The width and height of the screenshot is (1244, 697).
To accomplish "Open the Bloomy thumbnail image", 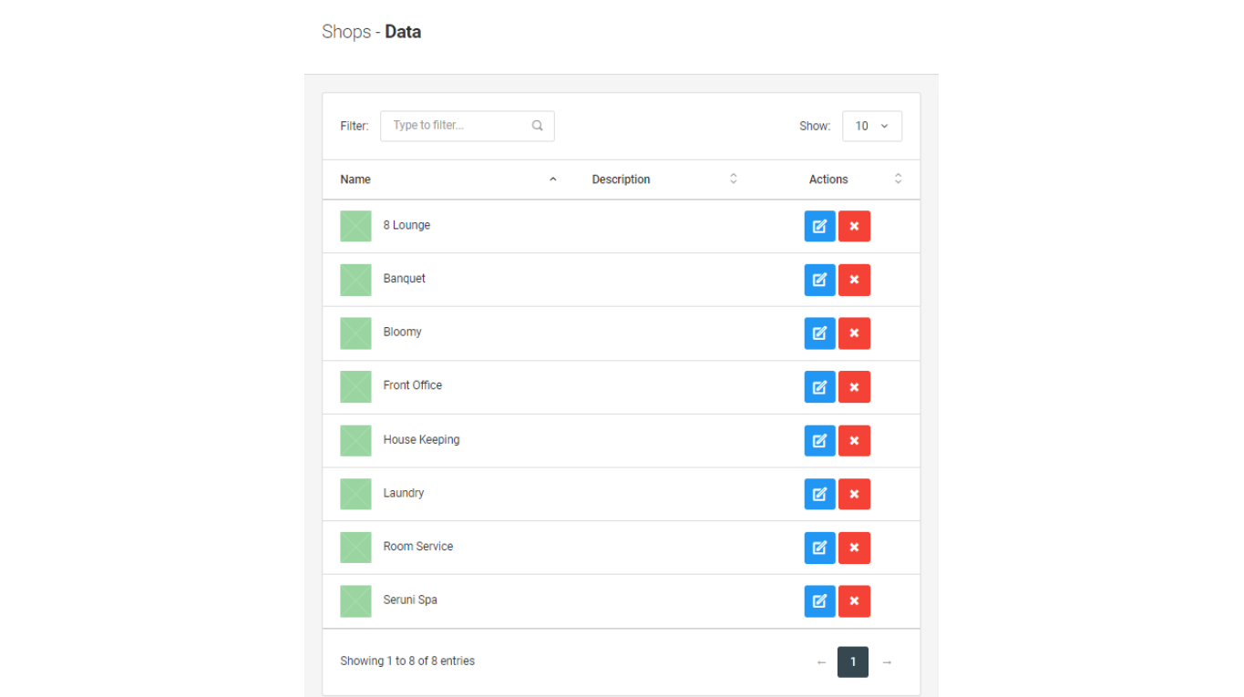I will (x=355, y=333).
